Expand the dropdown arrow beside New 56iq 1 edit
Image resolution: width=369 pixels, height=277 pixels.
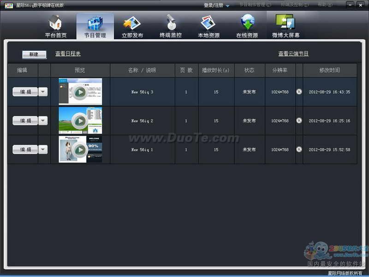43,149
